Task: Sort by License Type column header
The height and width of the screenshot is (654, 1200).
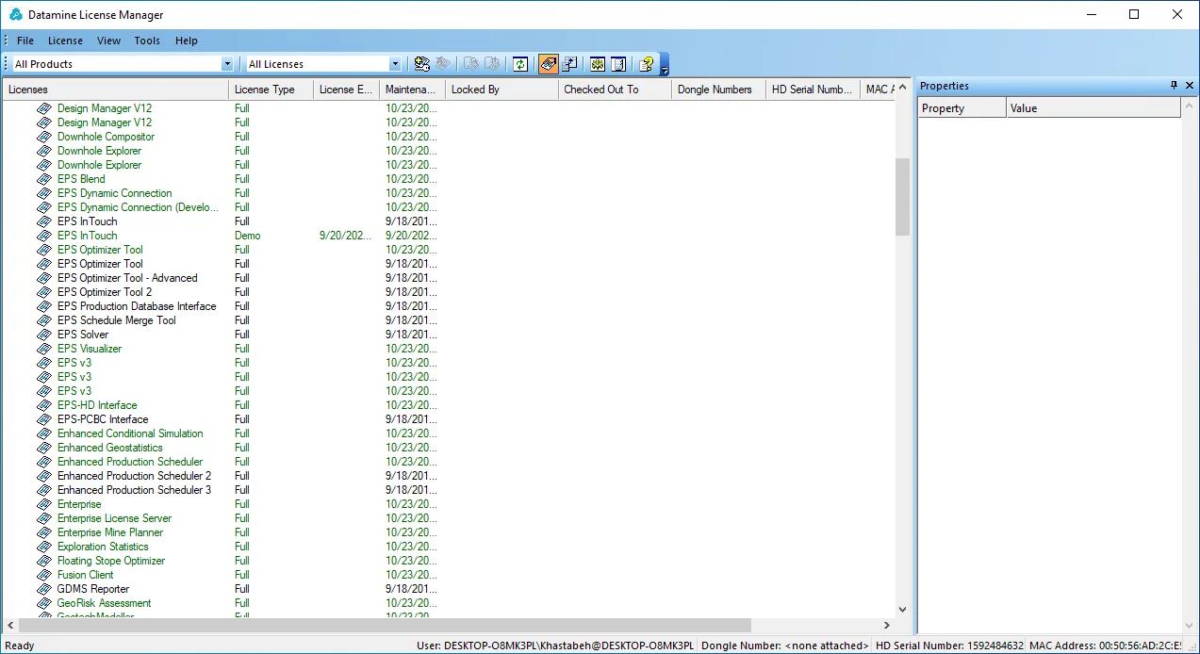Action: 271,90
